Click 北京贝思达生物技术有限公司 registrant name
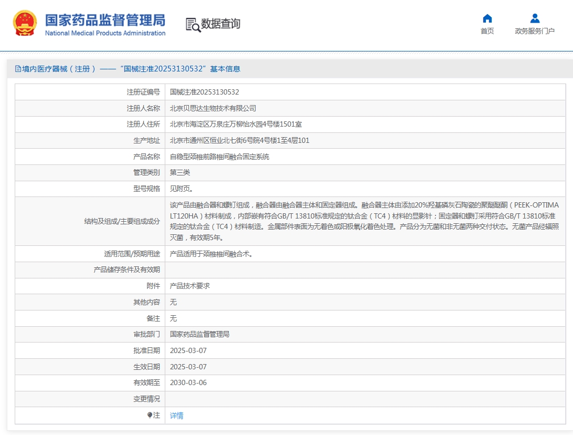573x435 pixels. (x=213, y=108)
